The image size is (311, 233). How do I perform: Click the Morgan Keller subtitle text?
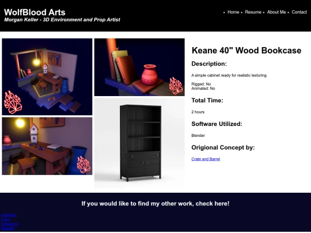tap(62, 20)
